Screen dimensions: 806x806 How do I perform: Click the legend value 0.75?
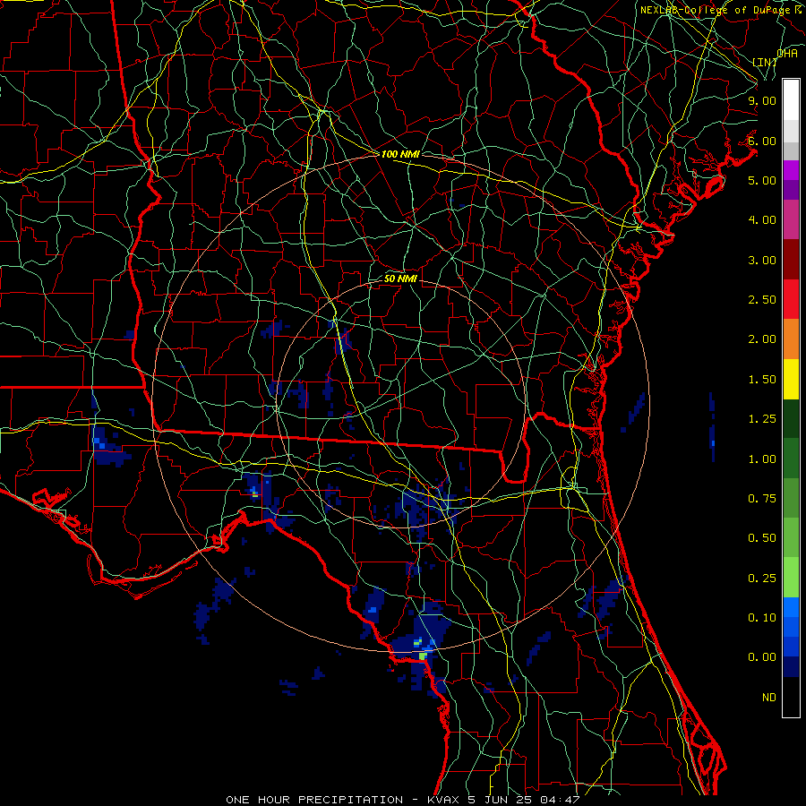(762, 499)
